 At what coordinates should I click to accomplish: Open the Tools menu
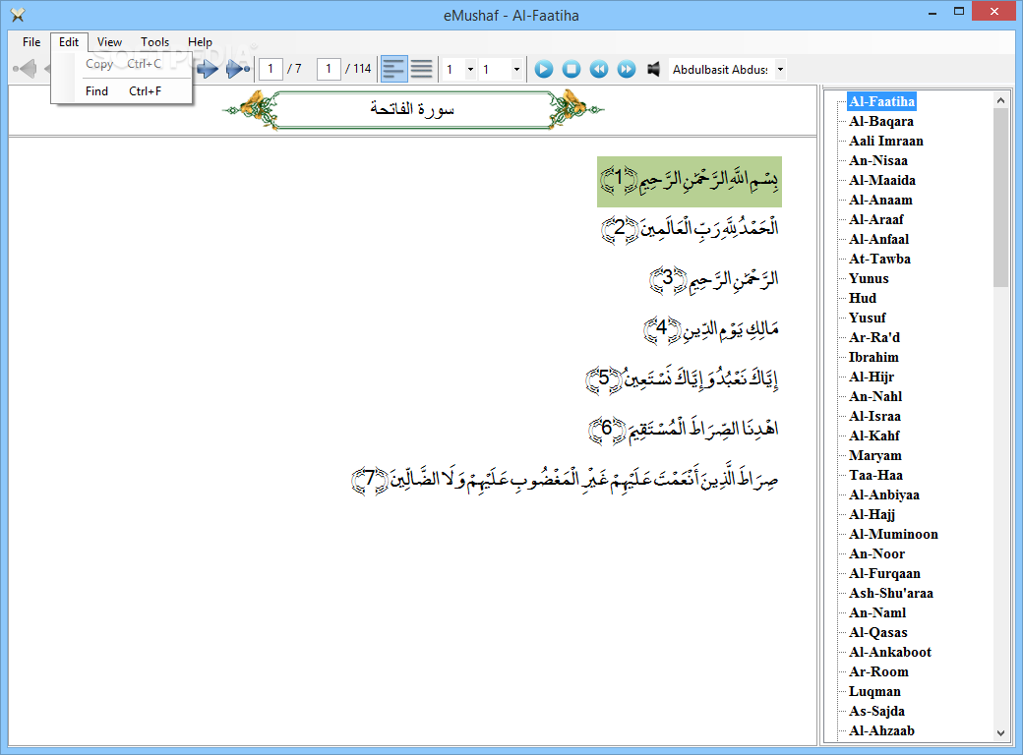click(154, 41)
